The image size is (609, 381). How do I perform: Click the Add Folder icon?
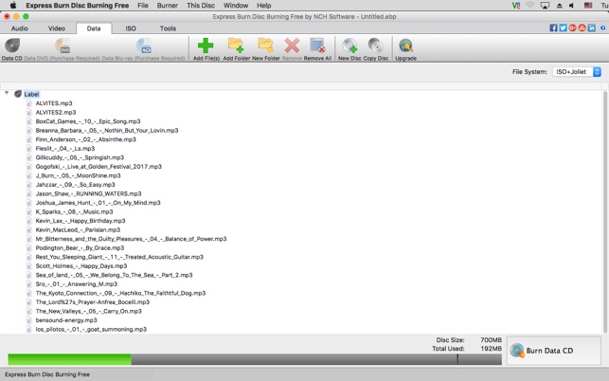(236, 48)
